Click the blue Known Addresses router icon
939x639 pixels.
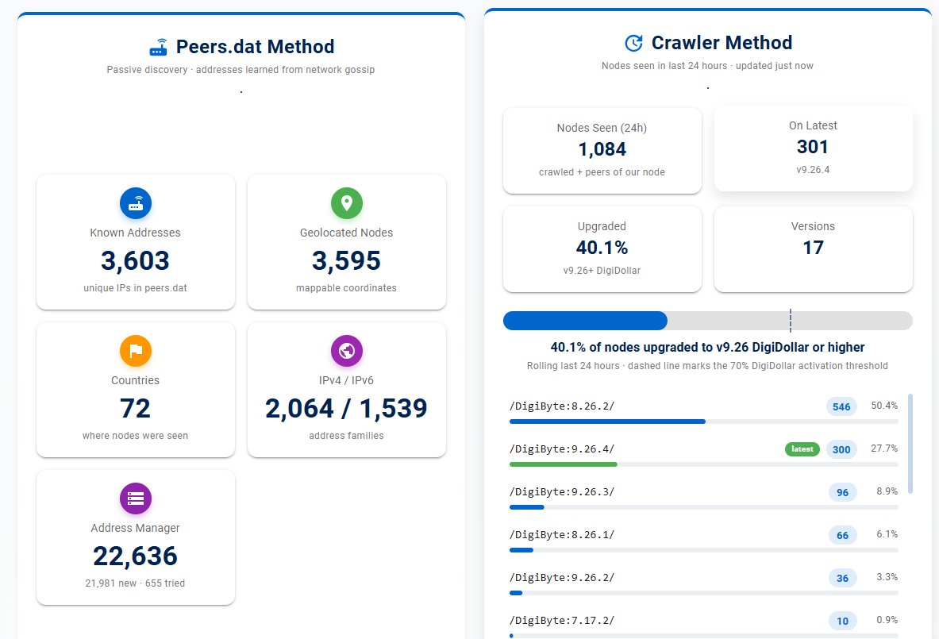pos(136,203)
